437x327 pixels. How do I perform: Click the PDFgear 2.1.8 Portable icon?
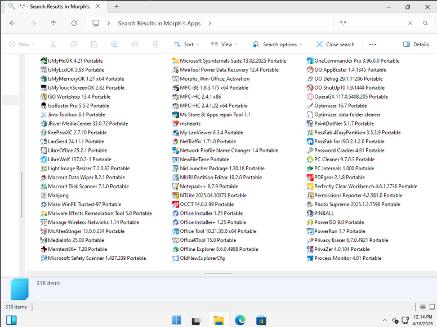pos(310,178)
